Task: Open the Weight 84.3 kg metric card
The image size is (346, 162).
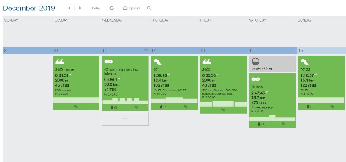Action: coord(272,64)
